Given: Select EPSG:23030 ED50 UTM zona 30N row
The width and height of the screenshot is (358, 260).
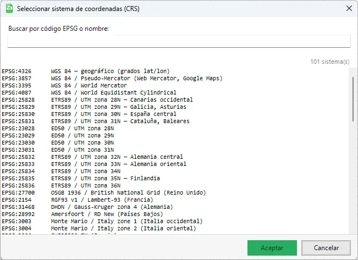Looking at the screenshot, I should tap(175, 143).
